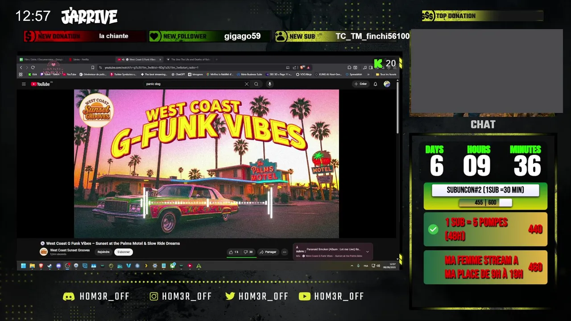Open the Xbox app on the taskbar
The width and height of the screenshot is (571, 321).
tap(173, 266)
